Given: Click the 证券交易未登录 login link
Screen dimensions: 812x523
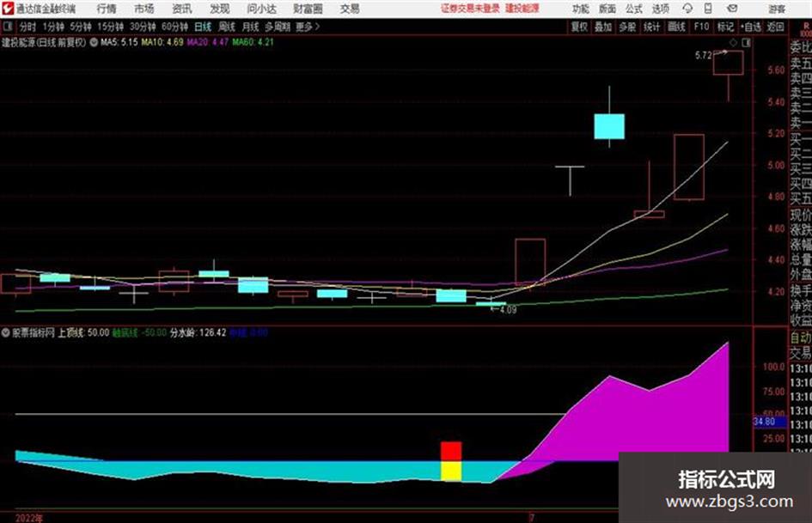Looking at the screenshot, I should (x=470, y=9).
